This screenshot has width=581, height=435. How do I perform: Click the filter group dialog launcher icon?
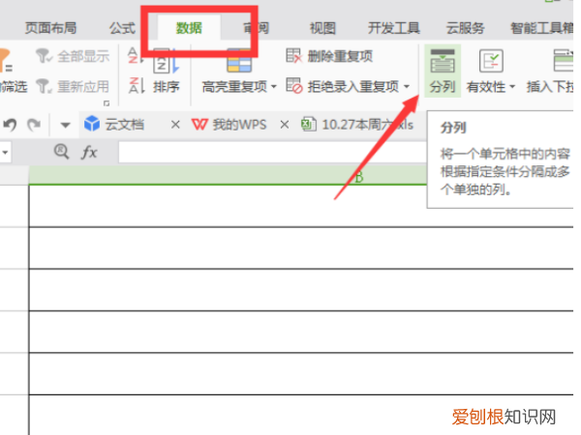[x=107, y=103]
